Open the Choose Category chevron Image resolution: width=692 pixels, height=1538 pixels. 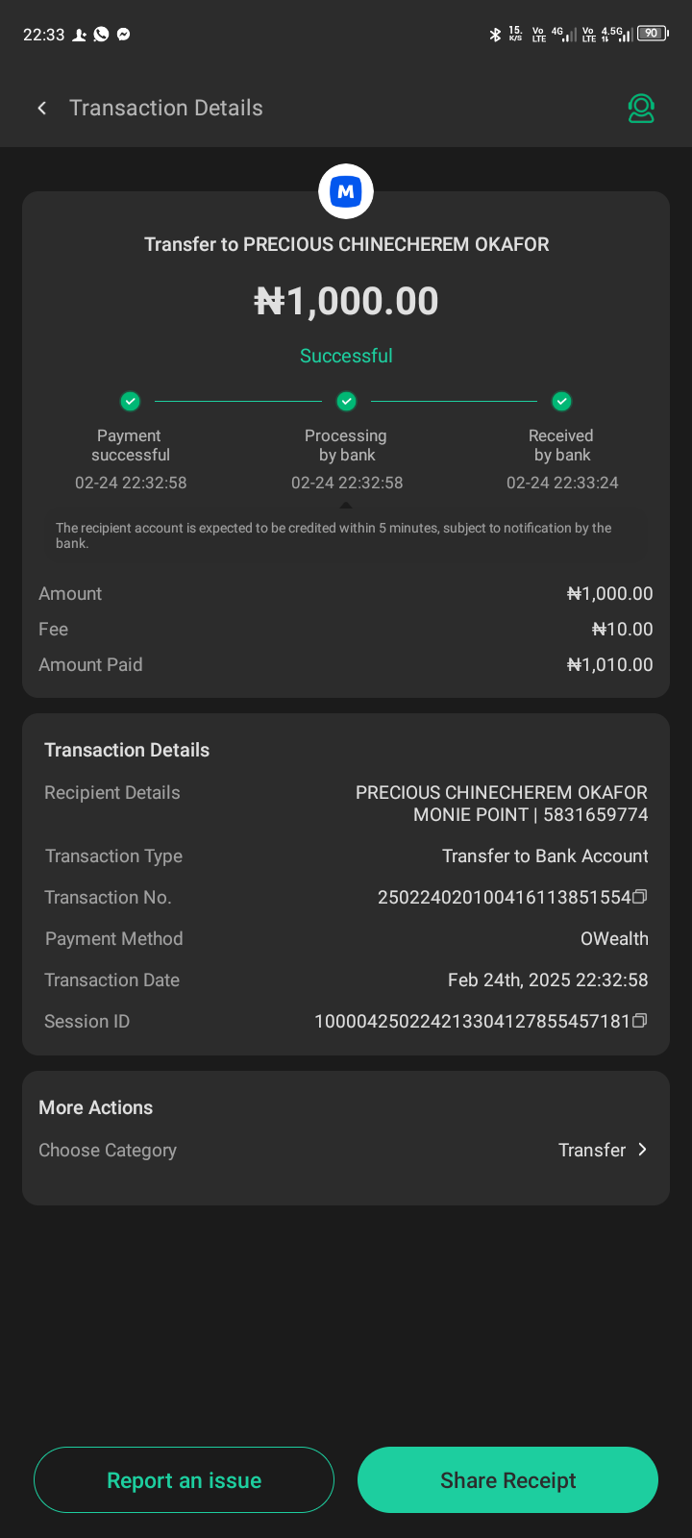pyautogui.click(x=642, y=1150)
